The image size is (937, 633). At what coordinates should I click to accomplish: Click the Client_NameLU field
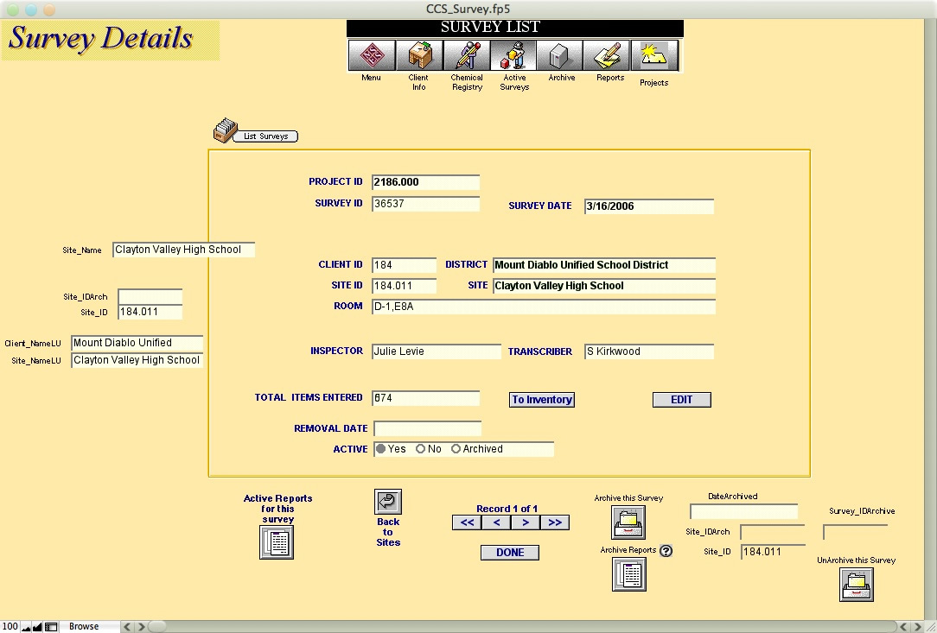[137, 343]
